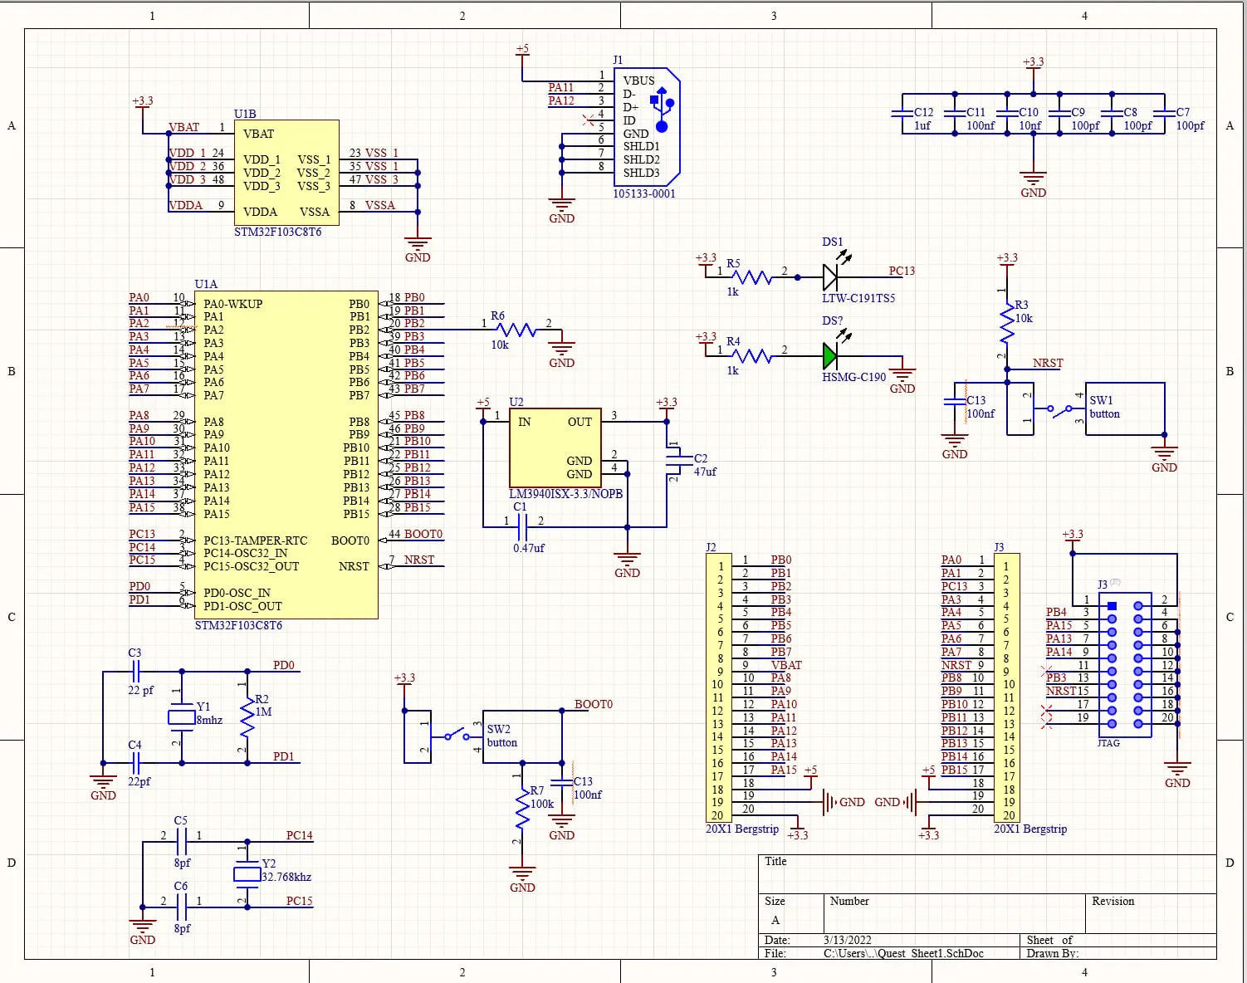The height and width of the screenshot is (983, 1247).
Task: Click the Title field in title block
Action: 988,874
